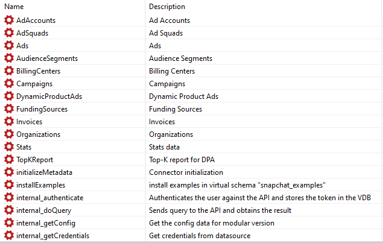The height and width of the screenshot is (243, 383).
Task: Click the AudienceSegments gear icon
Action: click(x=8, y=58)
